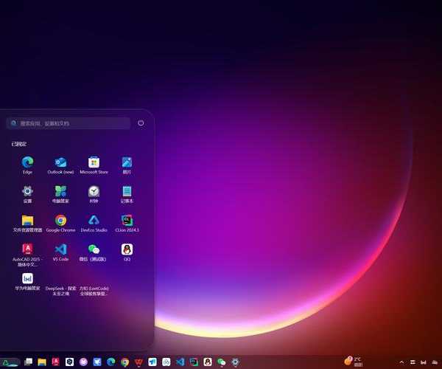This screenshot has width=442, height=369.
Task: Launch AutoCAD 2025 pinned app
Action: 27,255
